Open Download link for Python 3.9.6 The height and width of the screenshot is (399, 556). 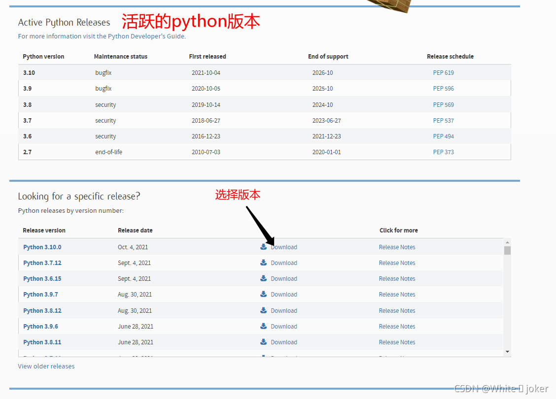point(284,327)
